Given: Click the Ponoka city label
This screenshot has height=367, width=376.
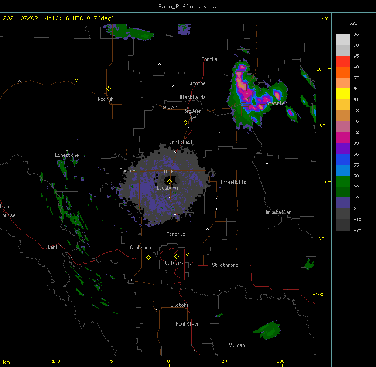Looking at the screenshot, I should [209, 59].
